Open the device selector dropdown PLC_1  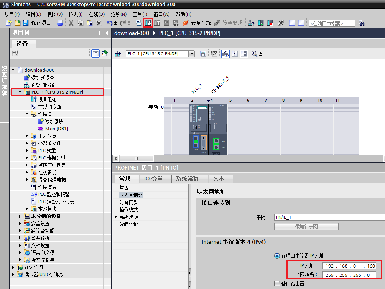pos(191,54)
